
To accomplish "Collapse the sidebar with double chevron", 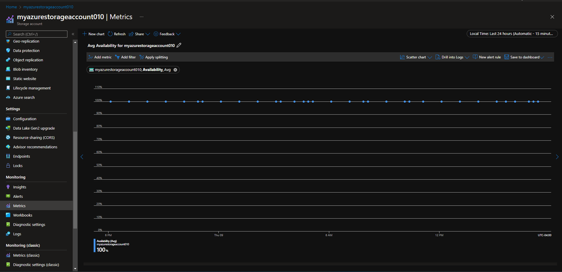I will (x=73, y=34).
